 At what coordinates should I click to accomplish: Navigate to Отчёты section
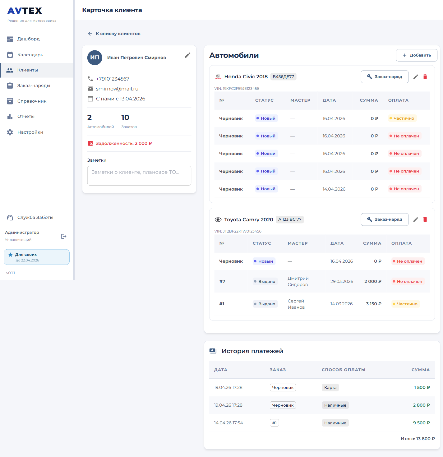pos(26,116)
